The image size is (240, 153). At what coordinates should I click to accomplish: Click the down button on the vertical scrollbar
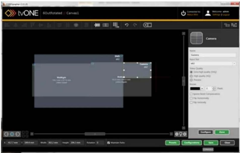[184, 128]
